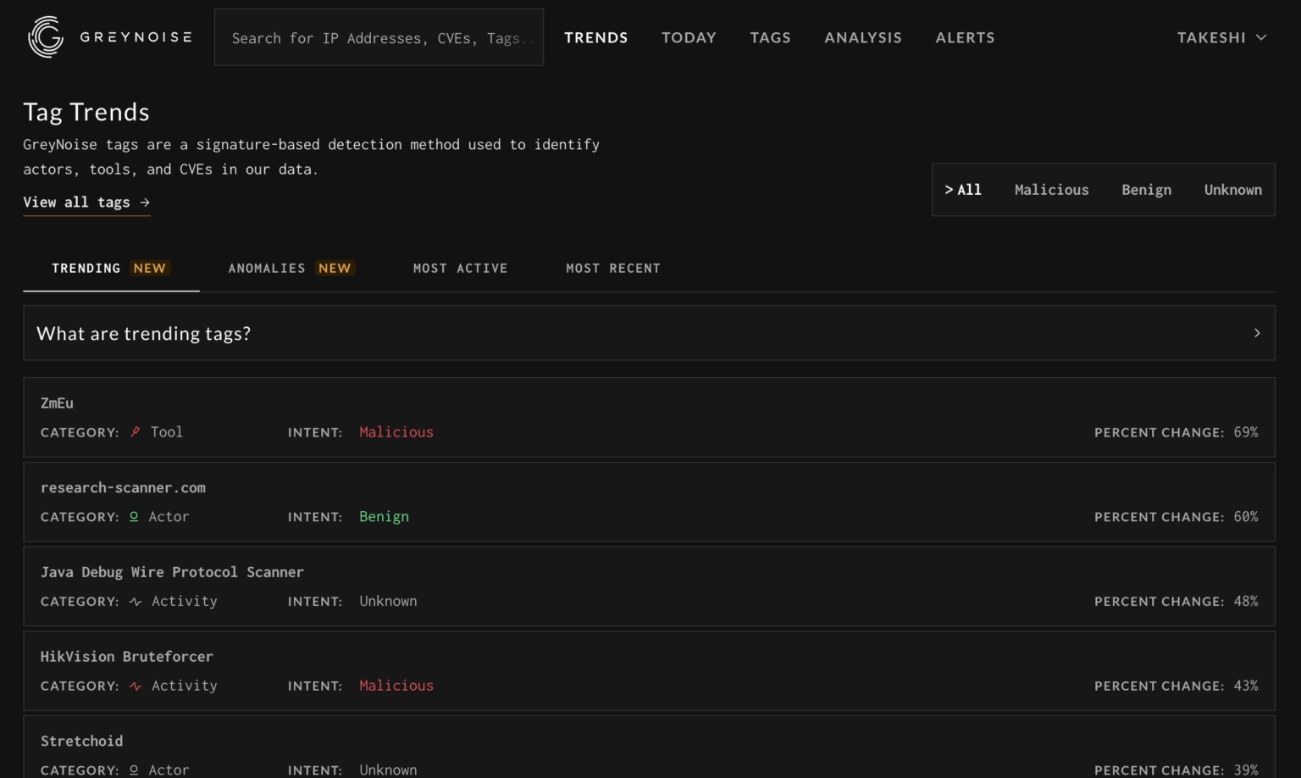Click the right arrow on View all tags
1301x778 pixels.
click(143, 202)
